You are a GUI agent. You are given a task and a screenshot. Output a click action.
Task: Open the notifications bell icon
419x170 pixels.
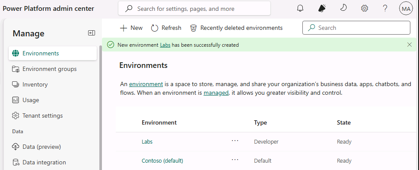point(300,9)
